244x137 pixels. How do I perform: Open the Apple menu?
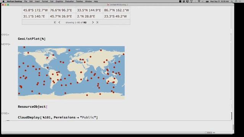[x=3, y=1]
